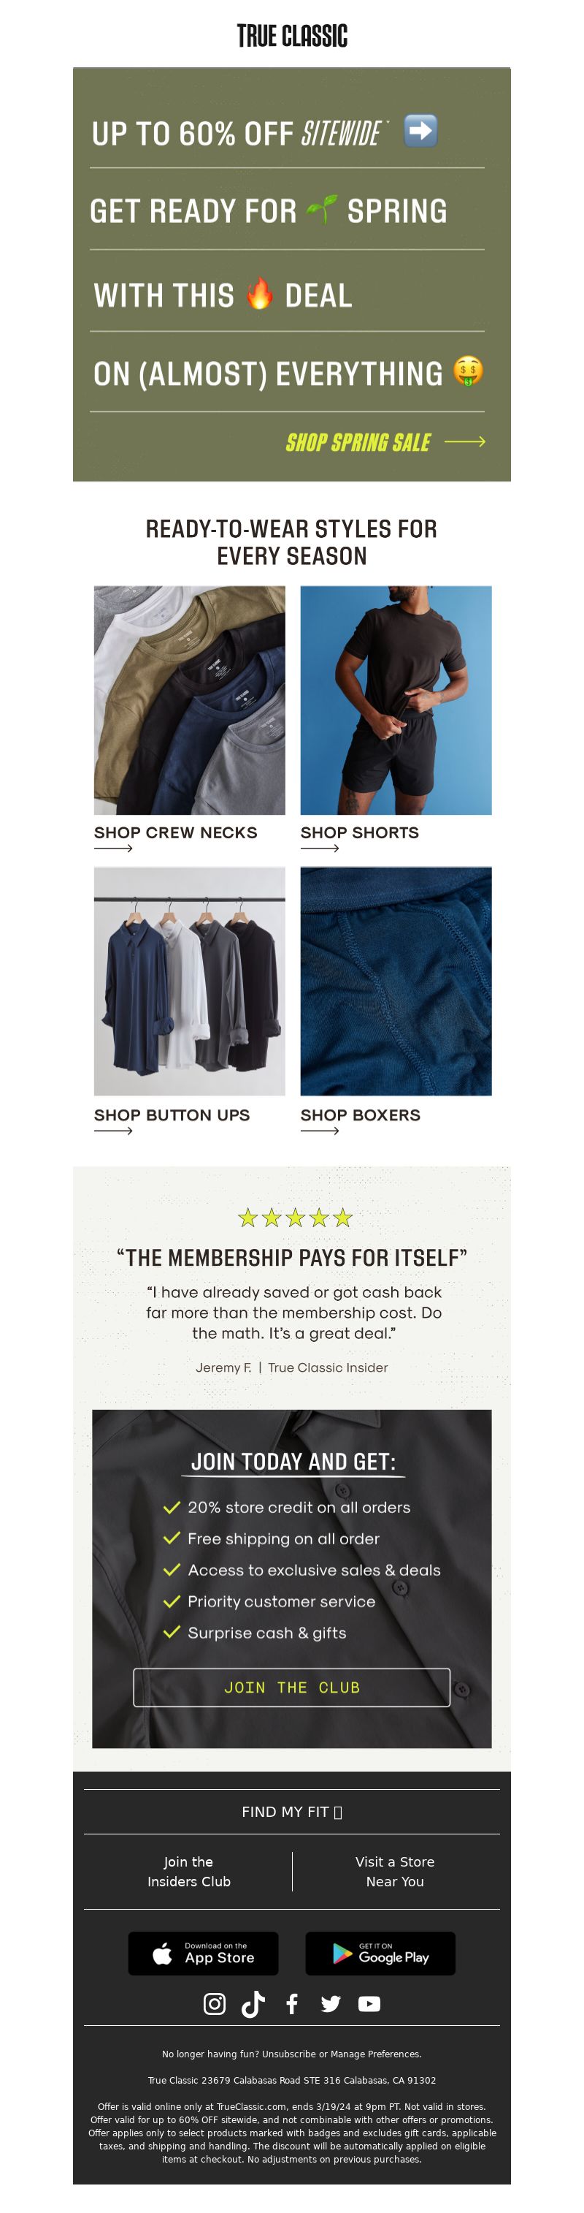Image resolution: width=584 pixels, height=2213 pixels.
Task: Open Join the Insiders Club link
Action: pyautogui.click(x=188, y=1871)
